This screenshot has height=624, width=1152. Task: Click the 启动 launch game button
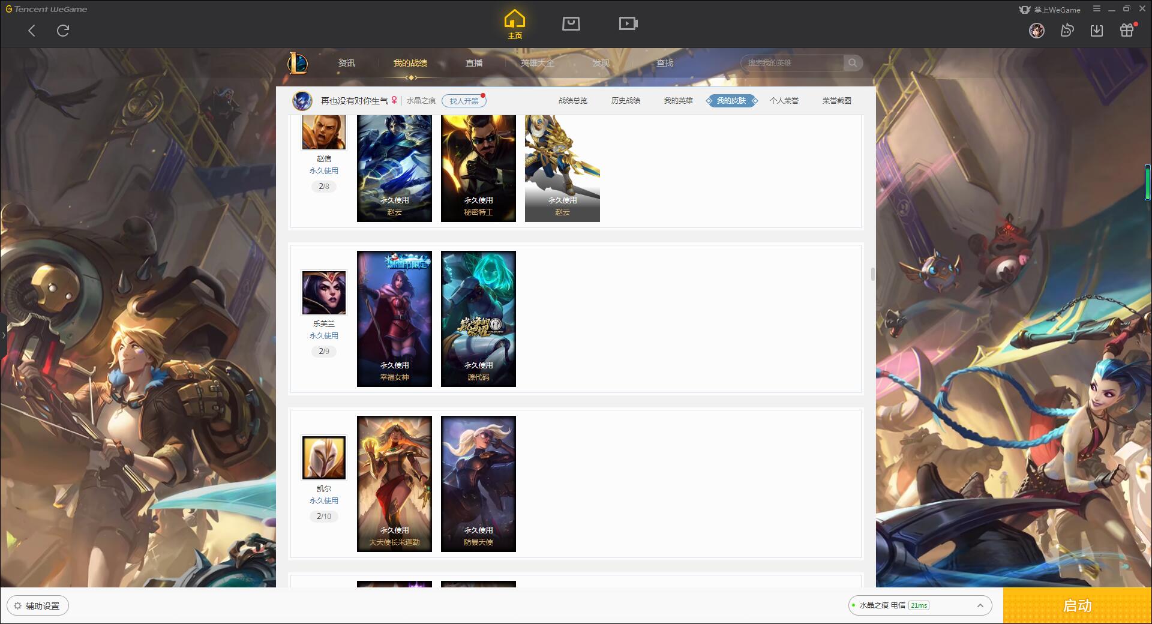coord(1077,606)
